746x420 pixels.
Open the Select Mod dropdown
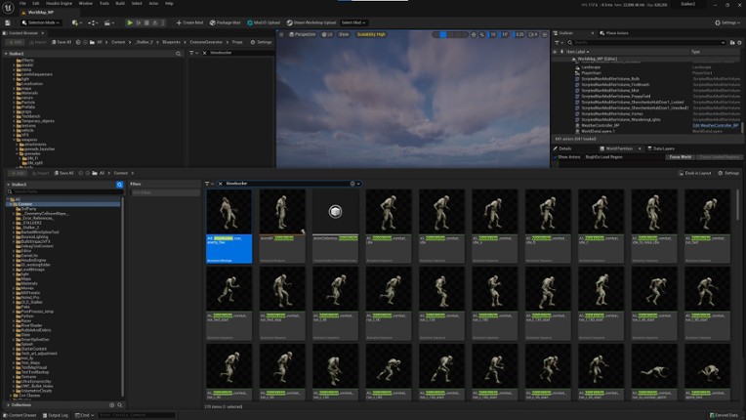tap(352, 22)
